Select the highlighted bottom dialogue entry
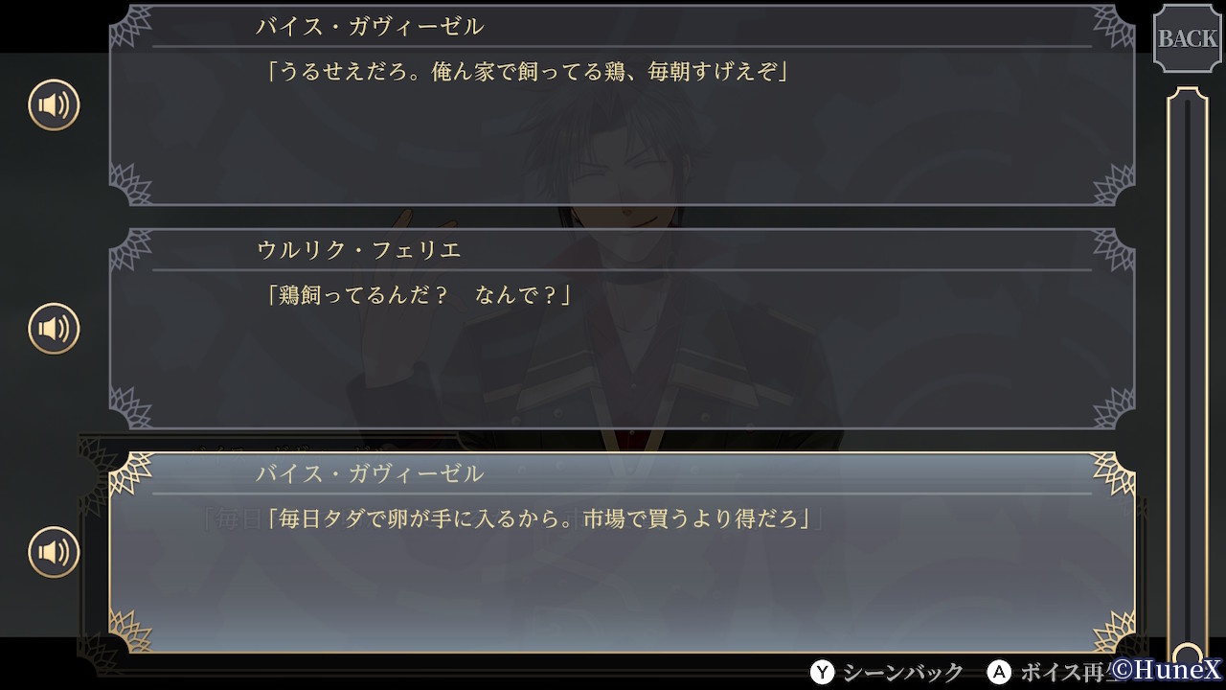The image size is (1226, 690). 623,553
